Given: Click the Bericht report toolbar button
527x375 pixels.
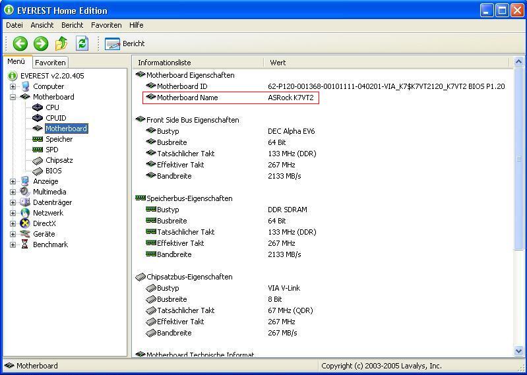Looking at the screenshot, I should click(125, 43).
